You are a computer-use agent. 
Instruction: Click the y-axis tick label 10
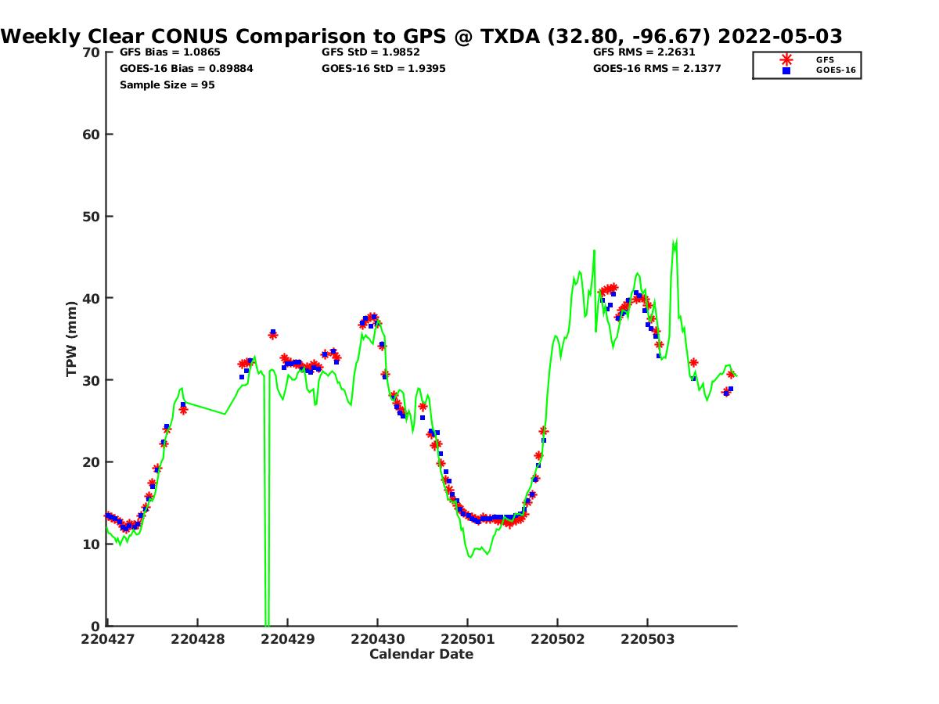pos(92,544)
